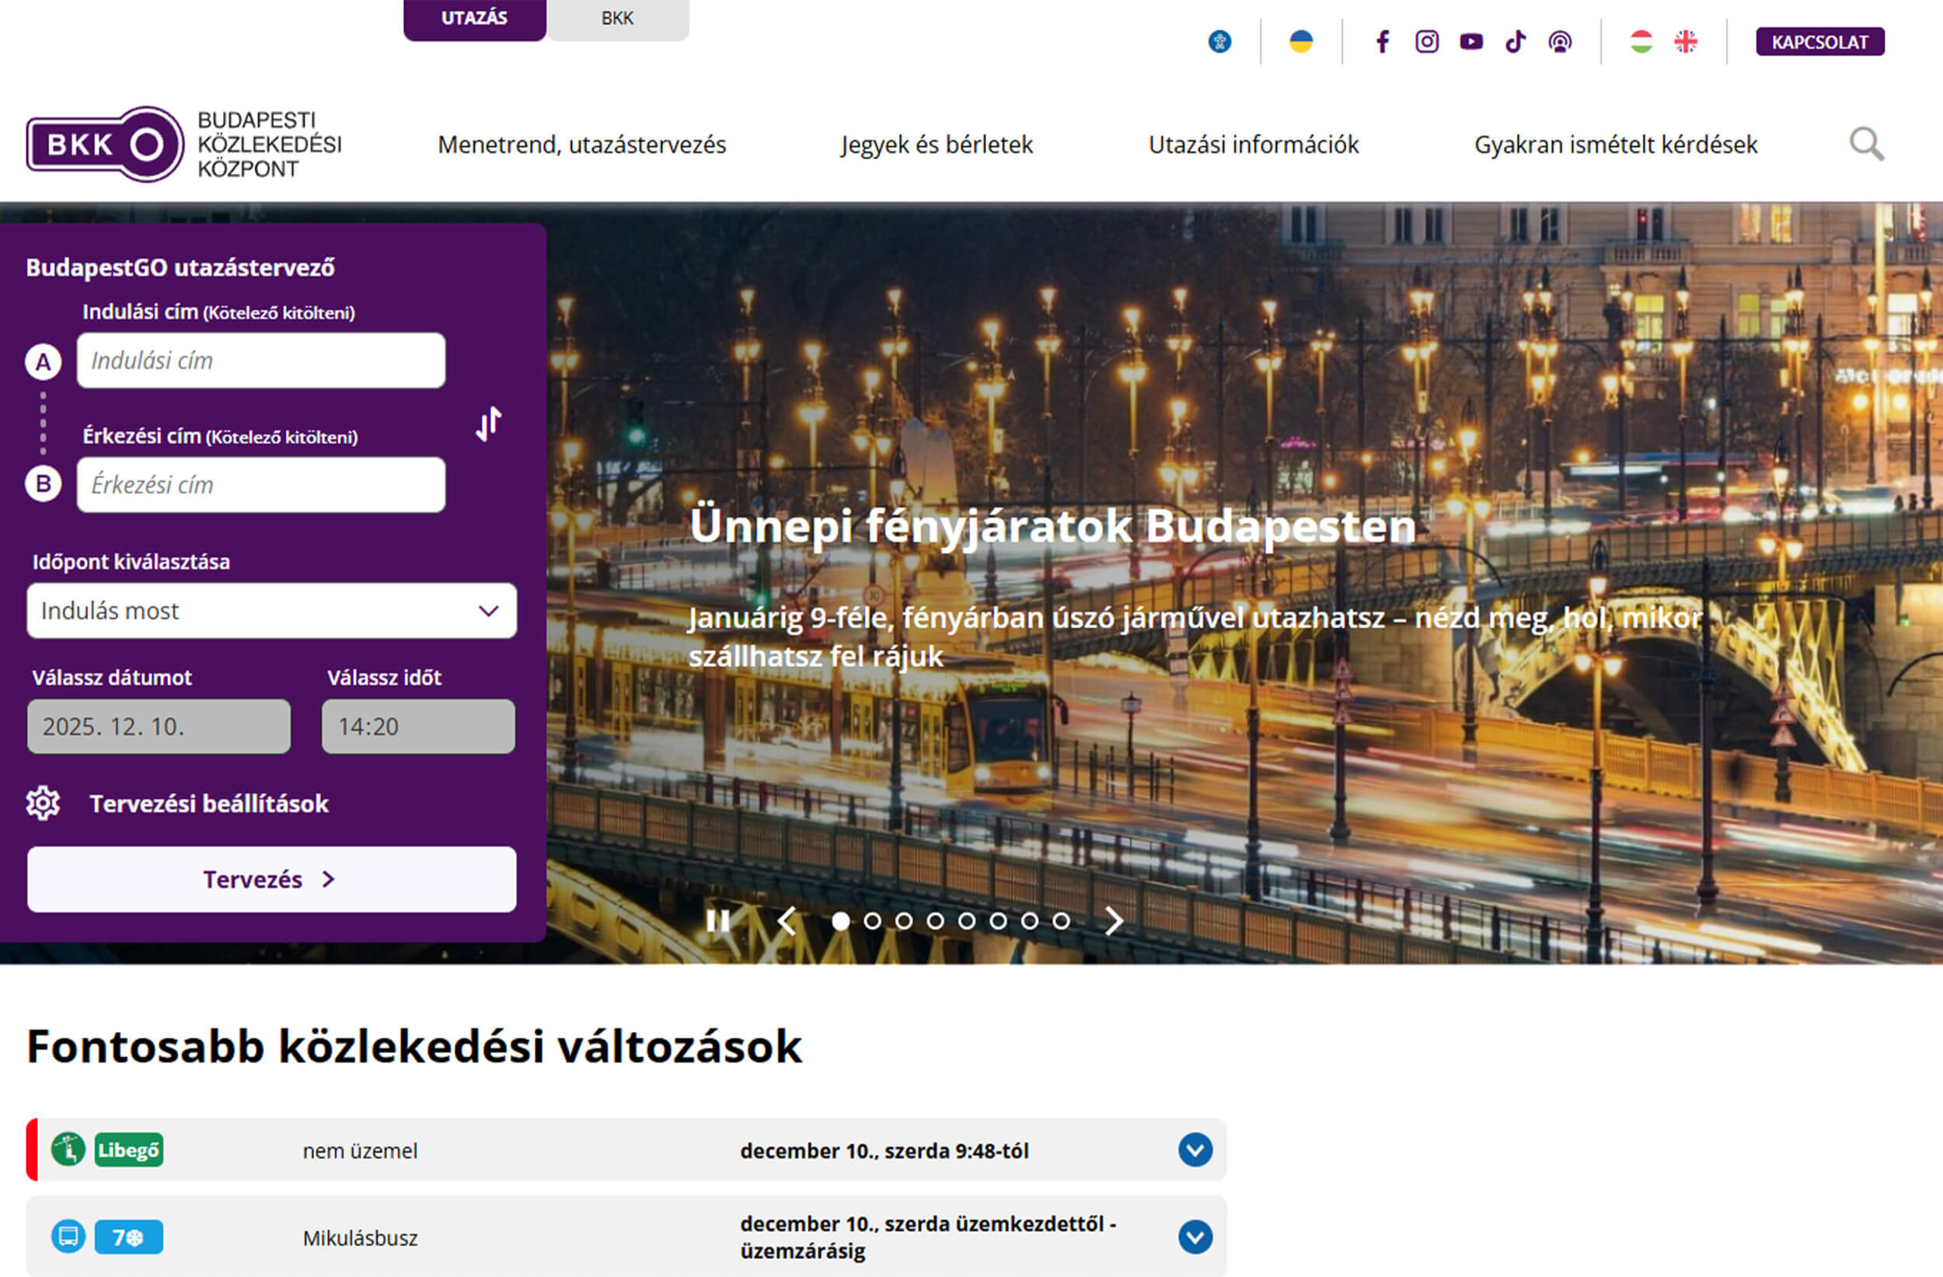This screenshot has width=1943, height=1277.
Task: Click the accessibility icon in header
Action: click(x=1219, y=42)
